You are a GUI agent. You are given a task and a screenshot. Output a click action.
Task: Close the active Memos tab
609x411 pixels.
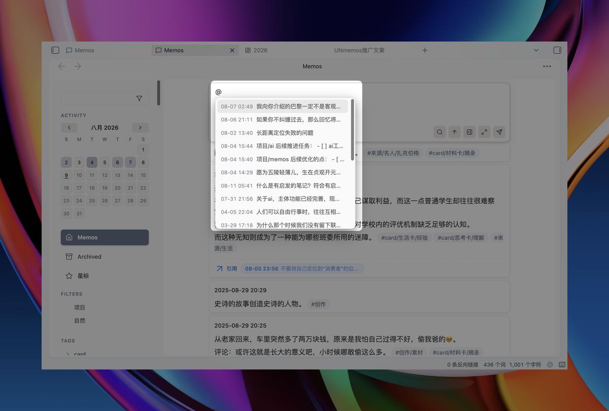(232, 50)
